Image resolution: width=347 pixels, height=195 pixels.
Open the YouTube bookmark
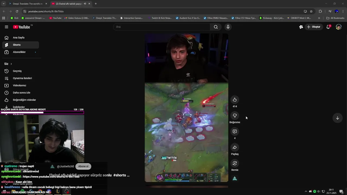pos(55,18)
